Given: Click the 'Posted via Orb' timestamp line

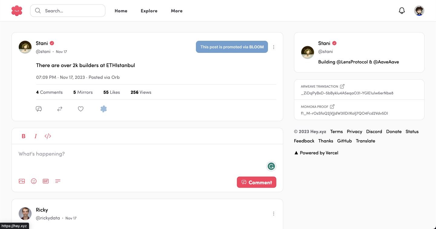Looking at the screenshot, I should [78, 77].
